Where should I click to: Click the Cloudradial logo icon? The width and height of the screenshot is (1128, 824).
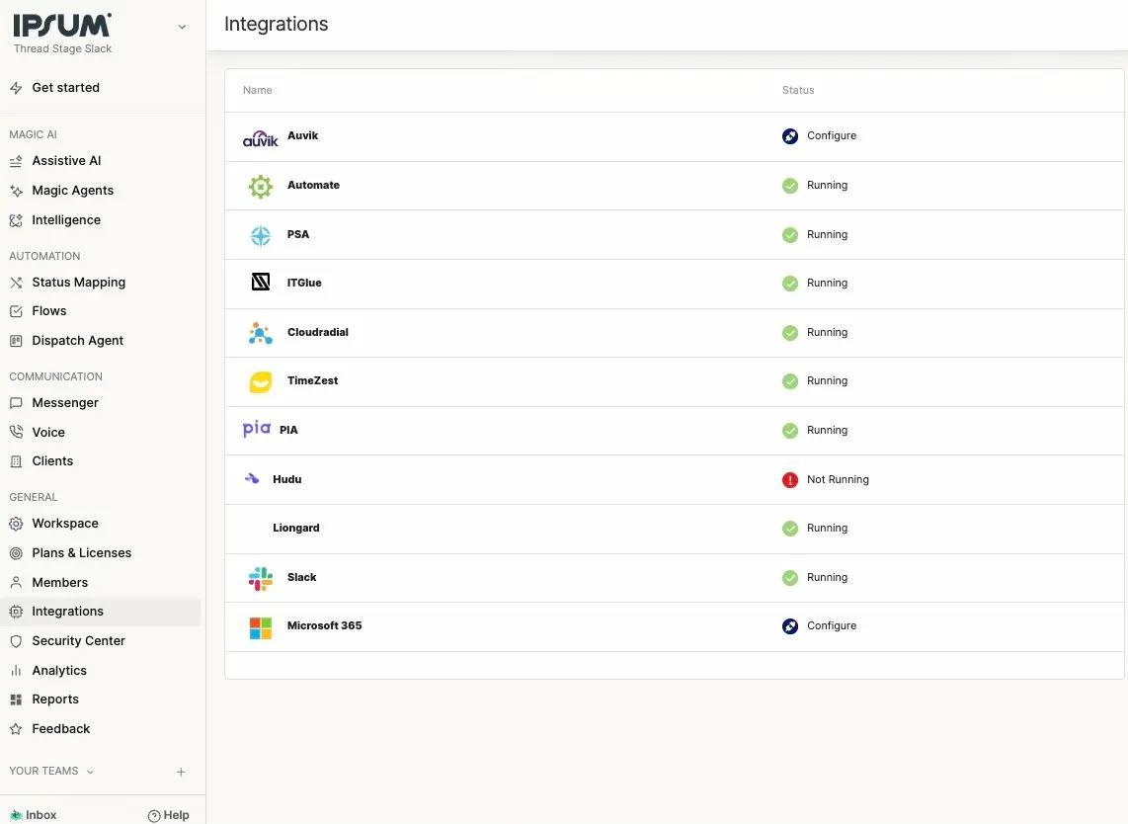coord(261,333)
